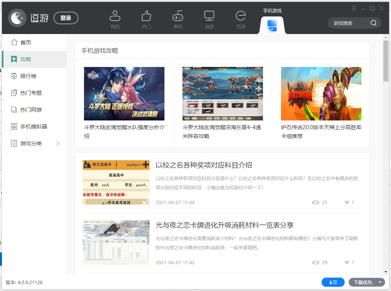
Task: Open the 页游 browser section
Action: tap(241, 20)
